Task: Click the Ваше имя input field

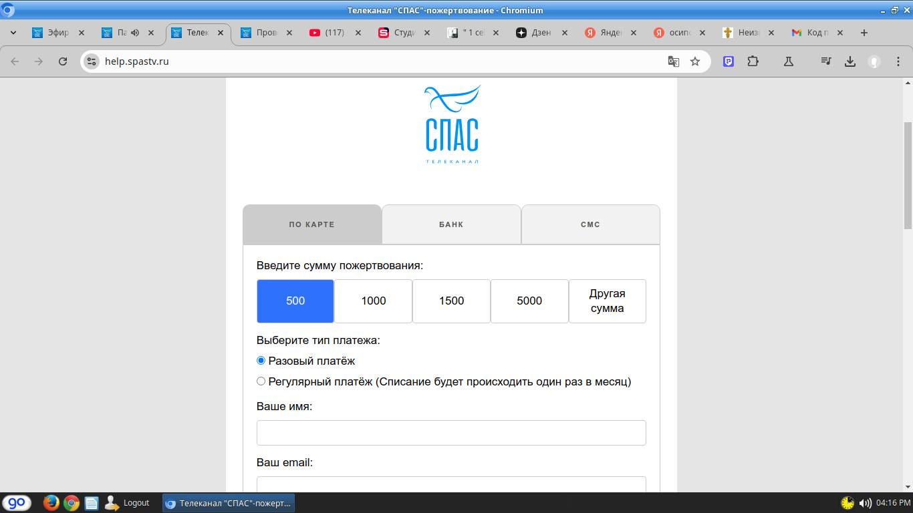Action: 451,433
